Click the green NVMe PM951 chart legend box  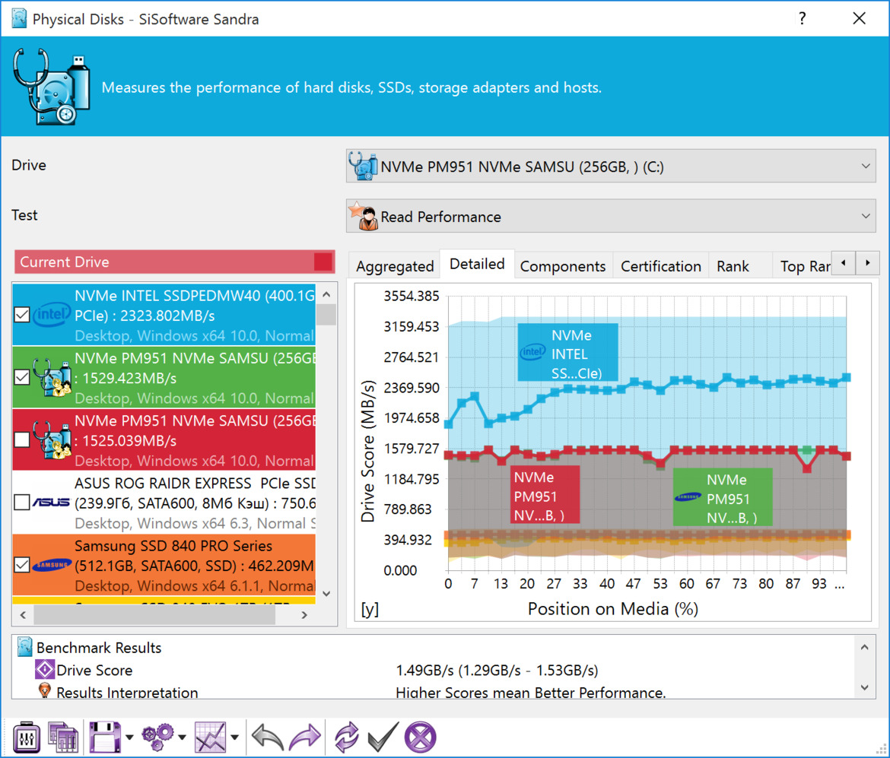[723, 497]
